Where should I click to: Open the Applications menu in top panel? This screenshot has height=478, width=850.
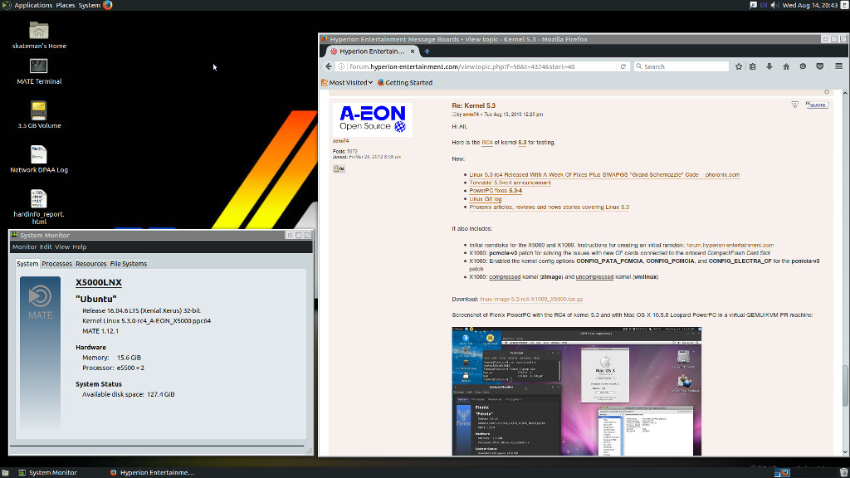click(33, 5)
